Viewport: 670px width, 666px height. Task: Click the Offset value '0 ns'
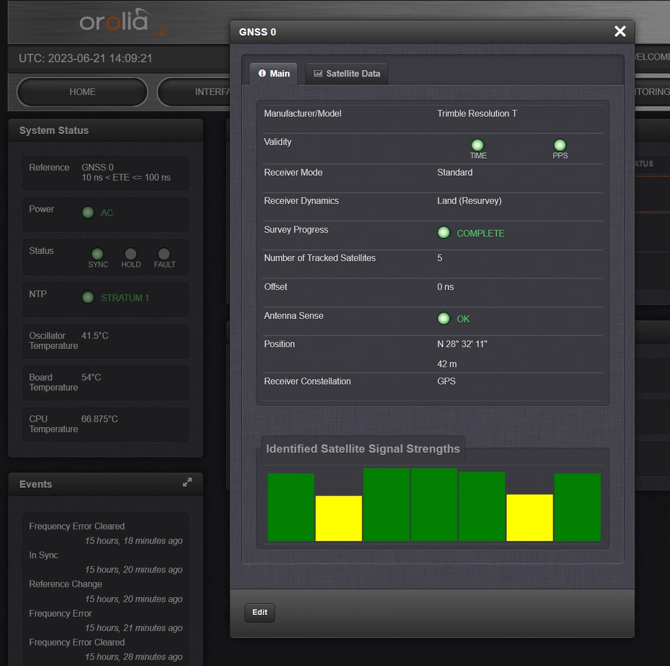tap(445, 287)
